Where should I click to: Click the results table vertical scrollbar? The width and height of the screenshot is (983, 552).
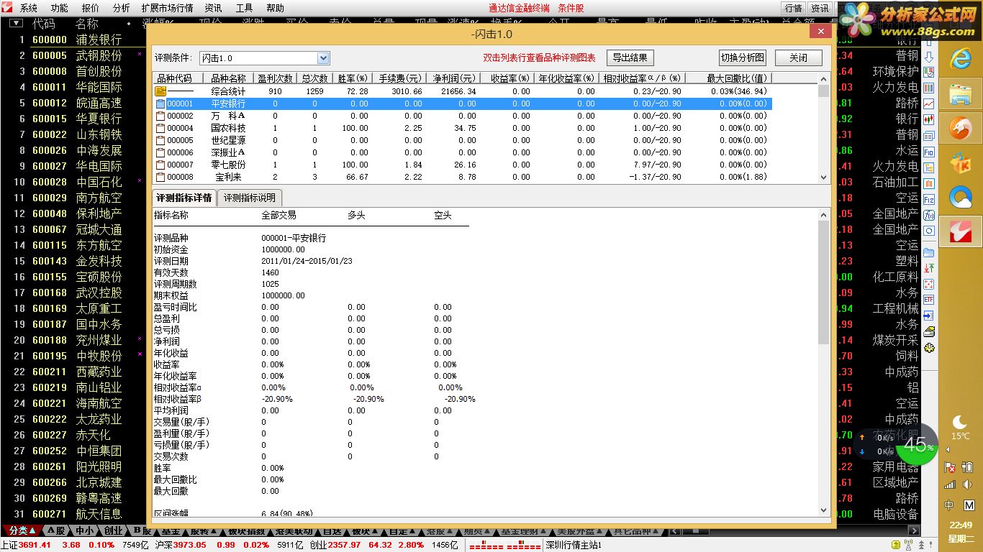(824, 128)
